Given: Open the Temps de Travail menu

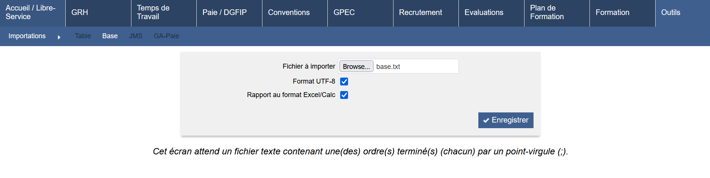Looking at the screenshot, I should point(153,12).
